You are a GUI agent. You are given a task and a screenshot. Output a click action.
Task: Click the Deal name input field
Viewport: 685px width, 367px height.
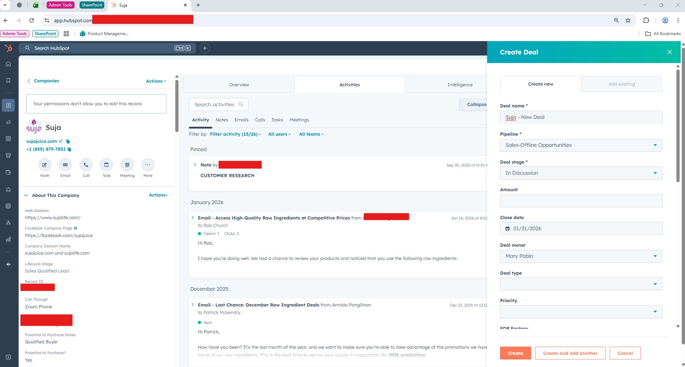tap(581, 117)
